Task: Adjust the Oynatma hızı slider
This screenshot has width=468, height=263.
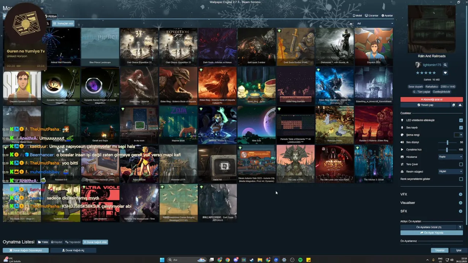Action: (x=447, y=149)
